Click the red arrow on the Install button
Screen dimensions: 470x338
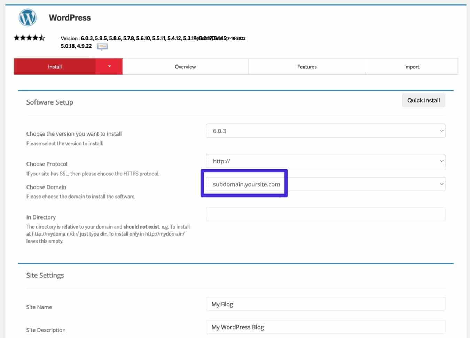pyautogui.click(x=109, y=66)
